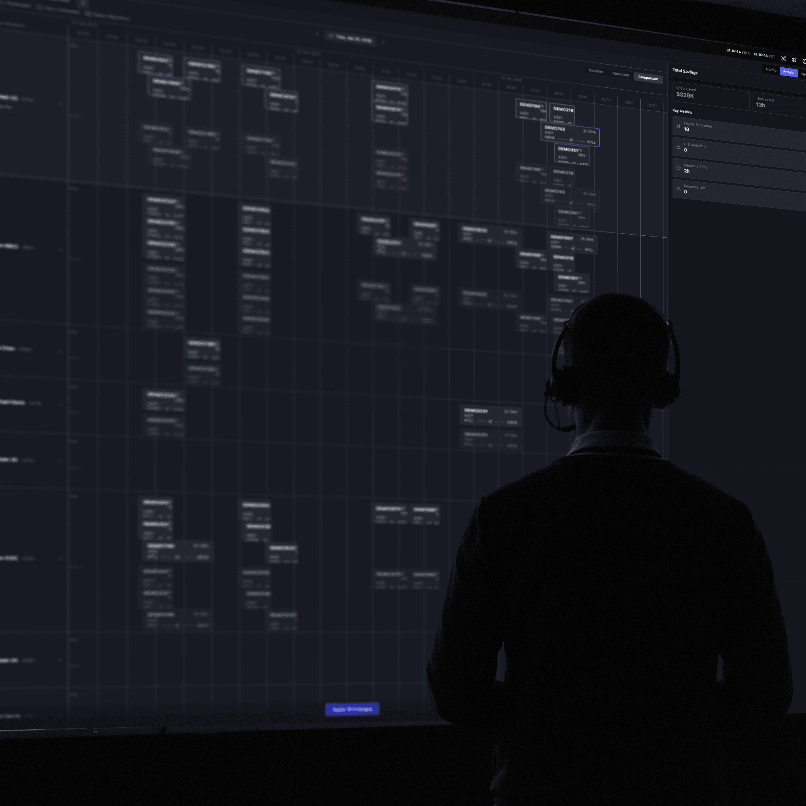Click the shield alert icon at header edge
Image resolution: width=806 pixels, height=806 pixels.
[804, 61]
